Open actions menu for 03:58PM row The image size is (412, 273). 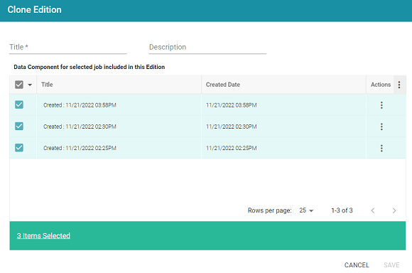click(x=381, y=105)
